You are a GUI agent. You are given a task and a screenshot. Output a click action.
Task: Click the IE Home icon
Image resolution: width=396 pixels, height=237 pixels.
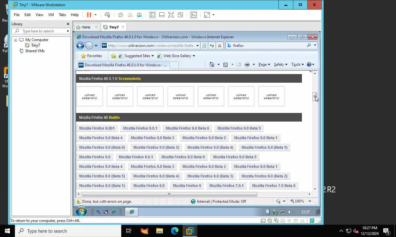click(x=212, y=64)
